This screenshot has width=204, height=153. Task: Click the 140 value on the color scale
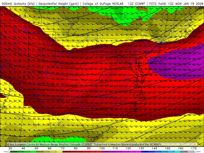pyautogui.click(x=155, y=148)
